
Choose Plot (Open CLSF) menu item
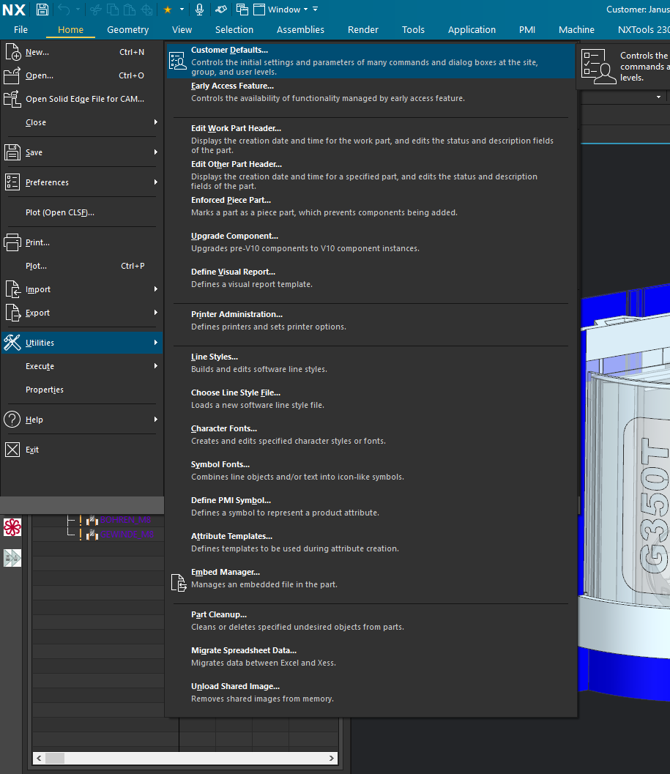(x=82, y=212)
